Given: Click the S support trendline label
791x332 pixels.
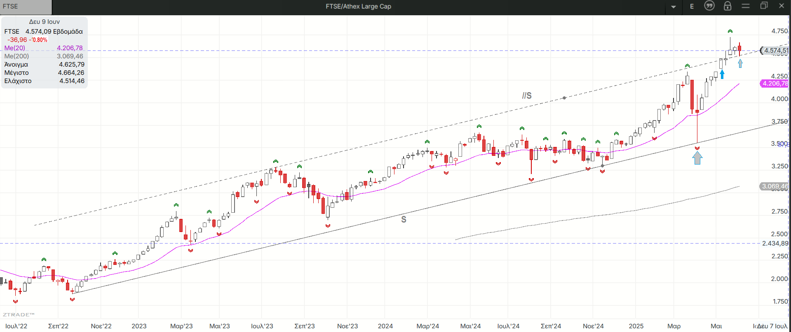Looking at the screenshot, I should 404,220.
